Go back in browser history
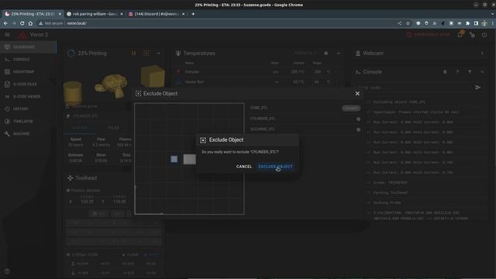Viewport: 496px width, 279px height. coord(5,23)
